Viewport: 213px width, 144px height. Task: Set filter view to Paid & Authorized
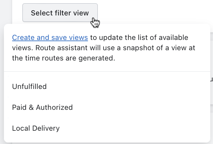tap(107, 107)
